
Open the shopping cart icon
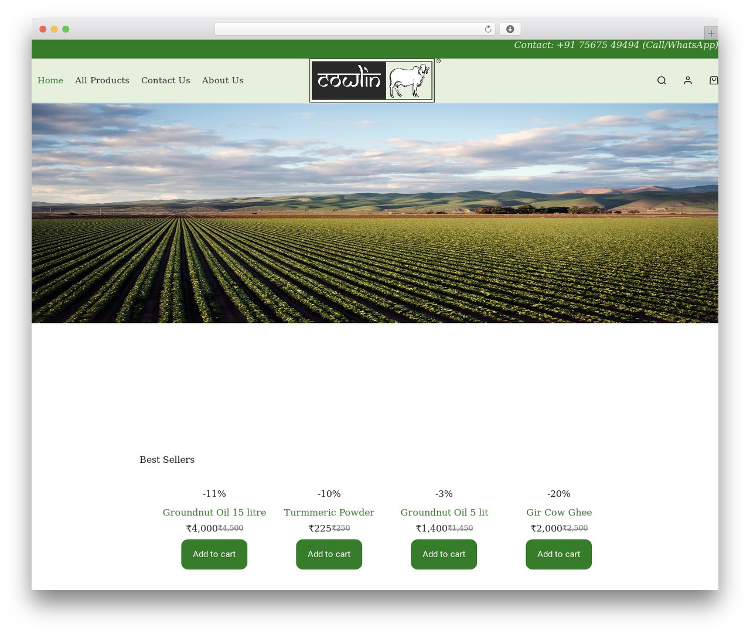pyautogui.click(x=714, y=80)
